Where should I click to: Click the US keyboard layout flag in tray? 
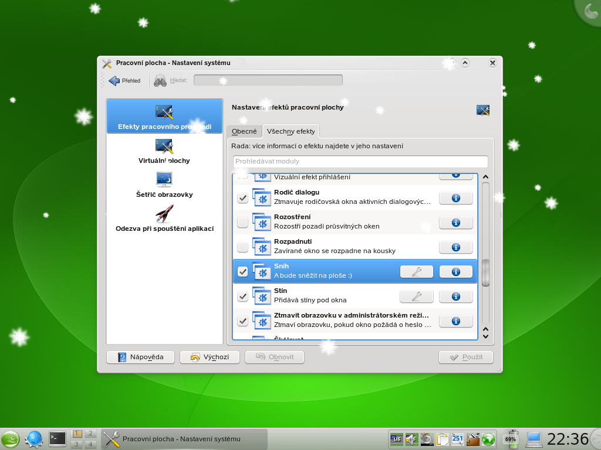coord(397,439)
